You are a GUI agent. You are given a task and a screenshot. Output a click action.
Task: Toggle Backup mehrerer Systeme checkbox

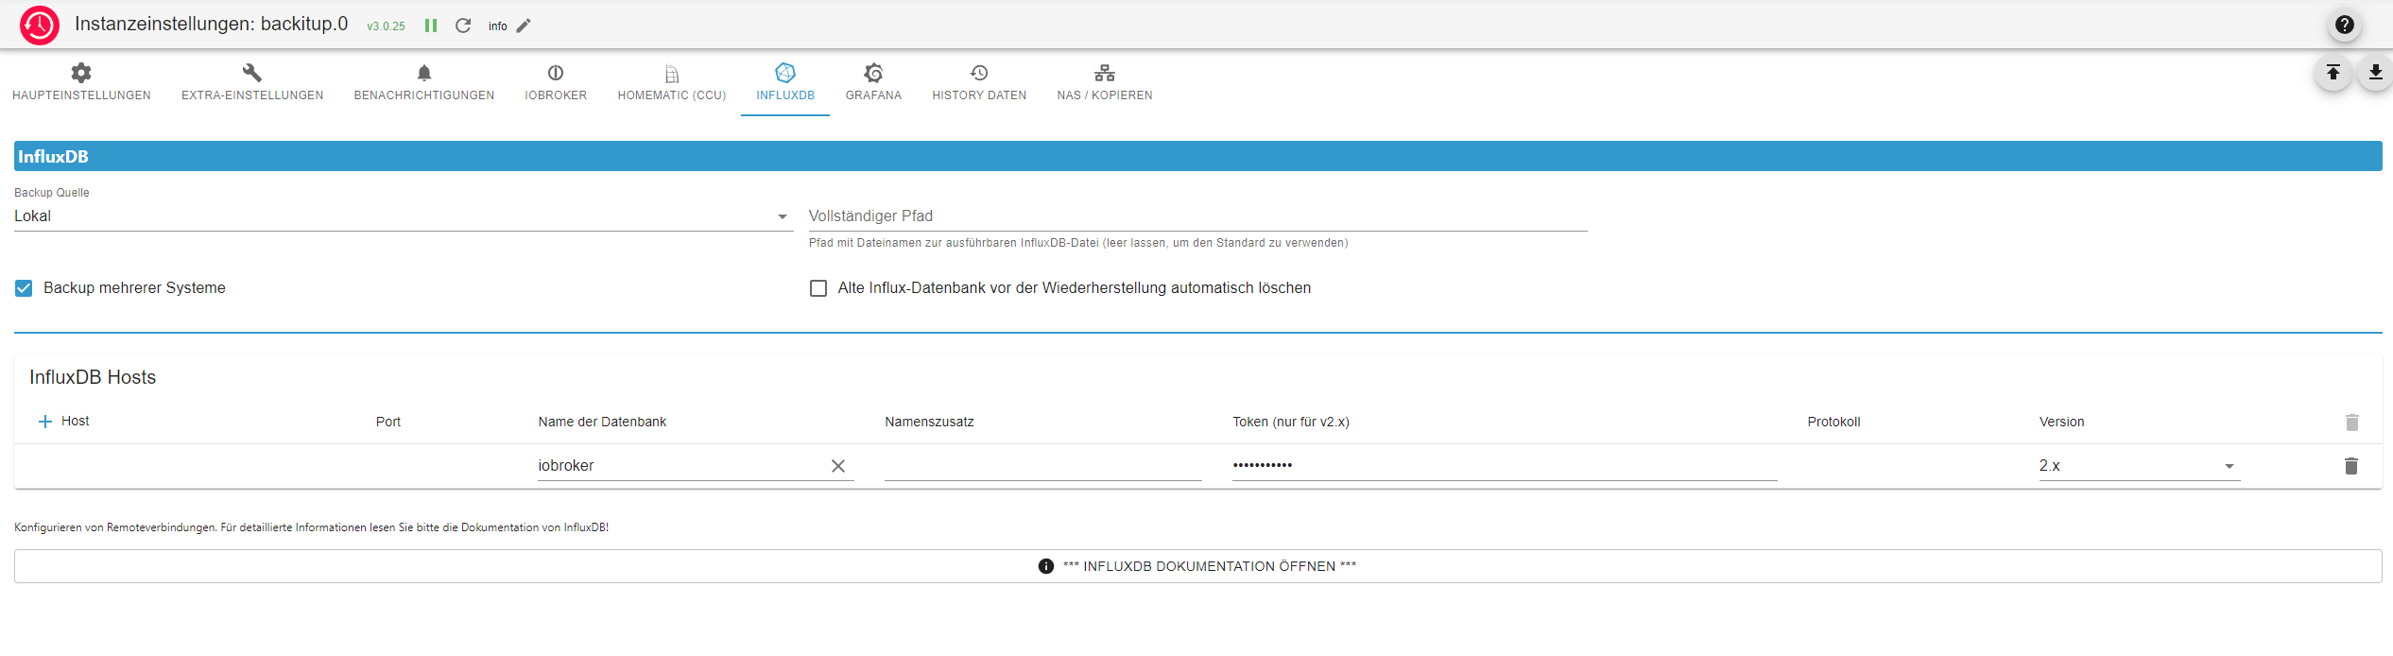pyautogui.click(x=24, y=288)
